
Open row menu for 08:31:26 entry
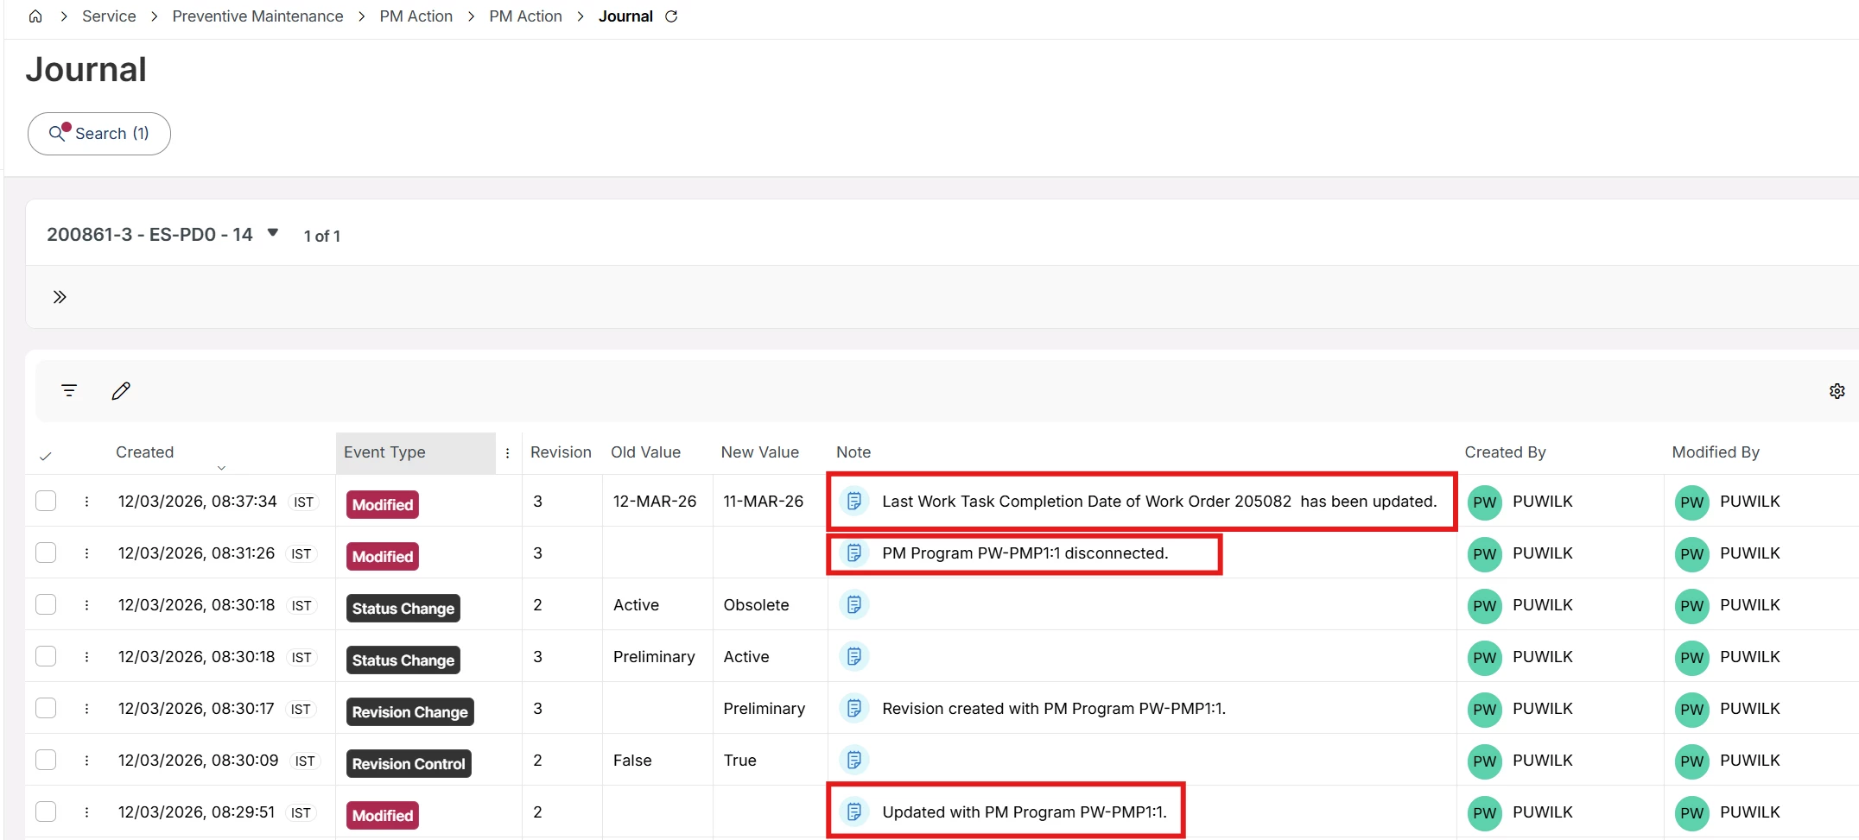(86, 553)
